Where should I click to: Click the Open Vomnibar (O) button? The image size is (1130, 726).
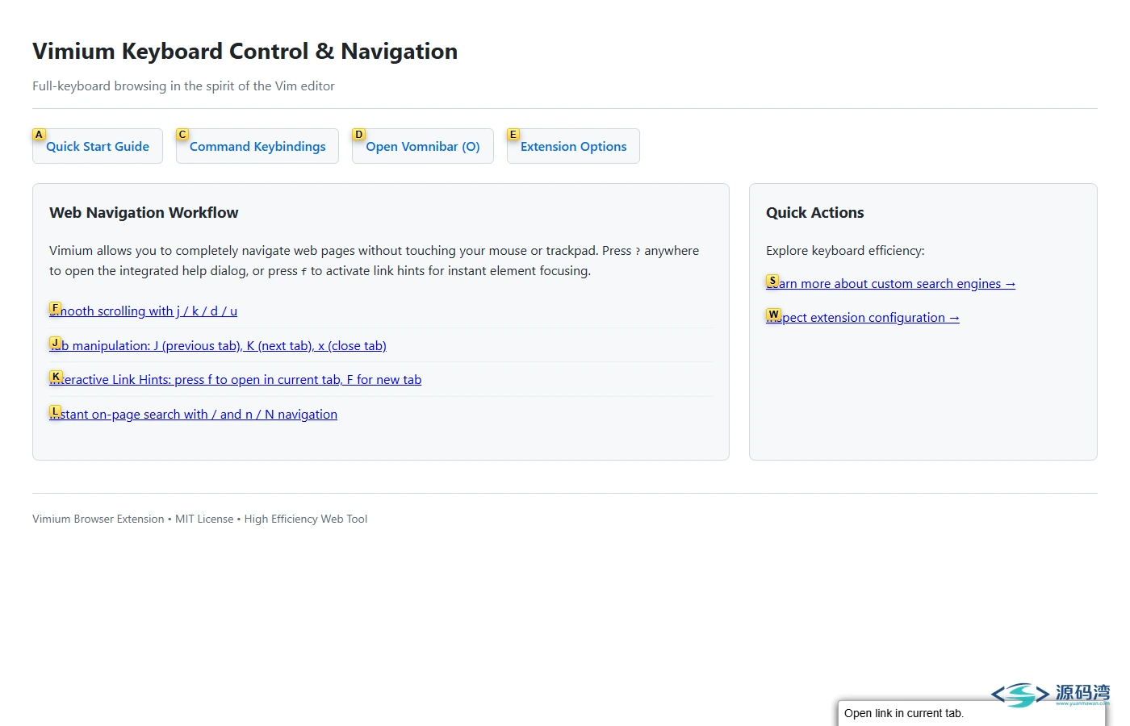pyautogui.click(x=423, y=146)
